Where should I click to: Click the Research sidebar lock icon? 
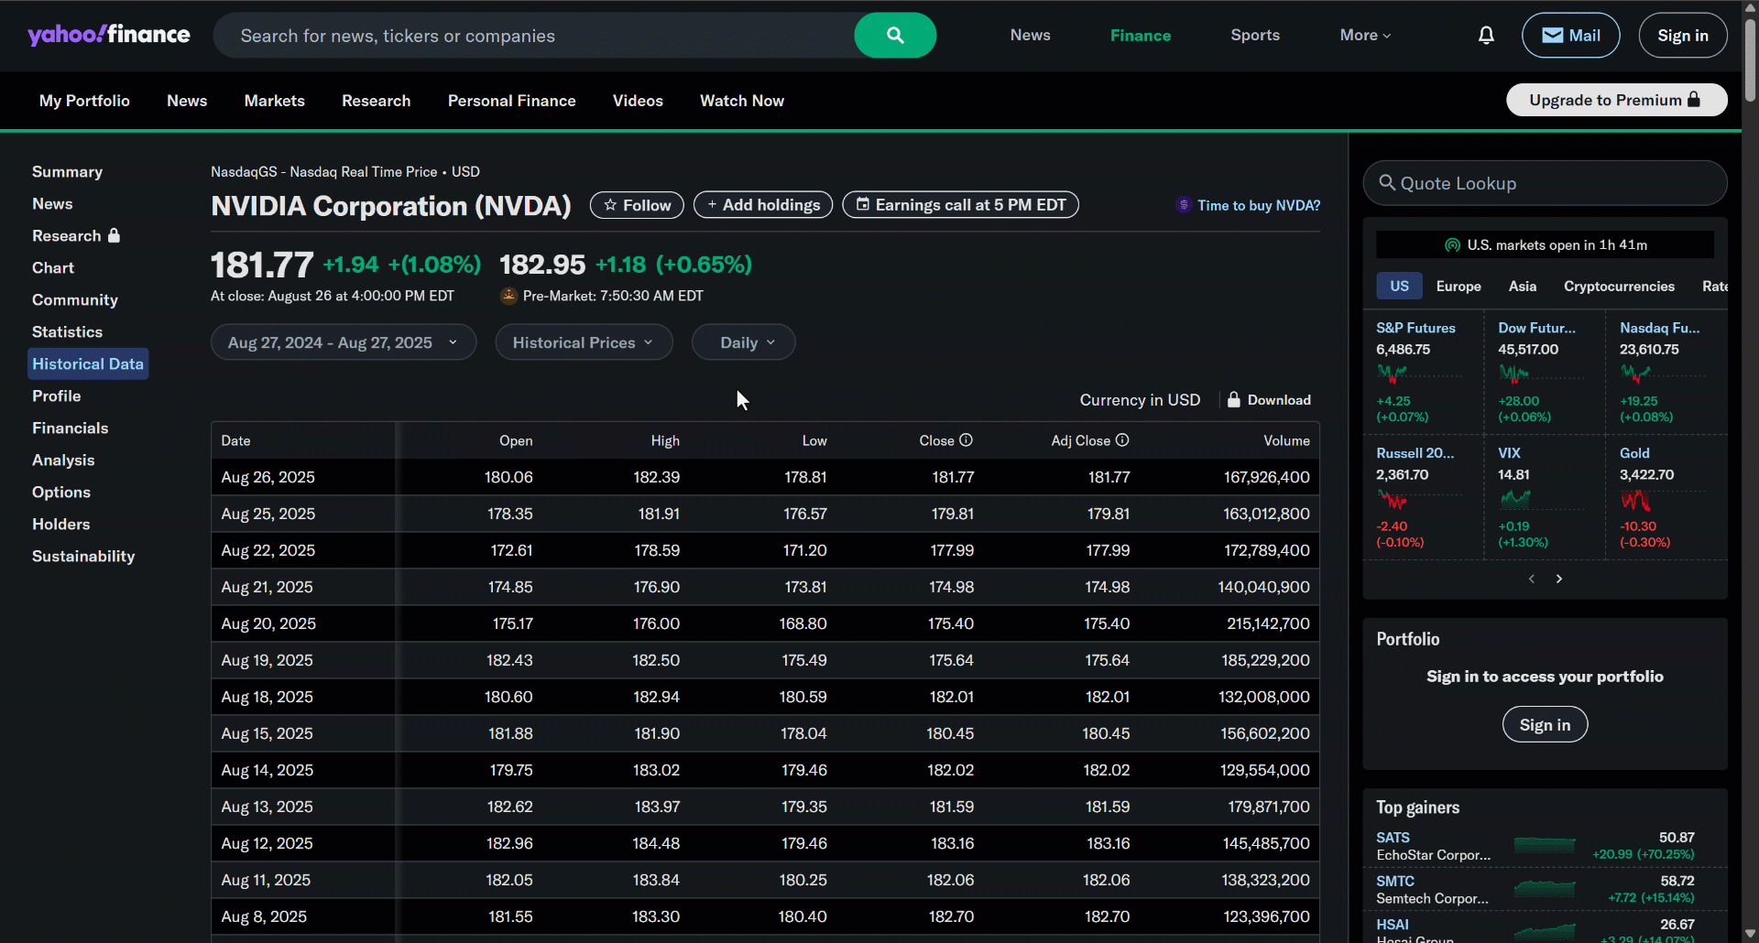114,235
